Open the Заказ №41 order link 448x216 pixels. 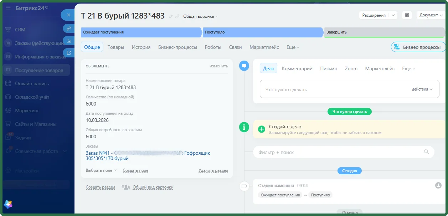coord(148,155)
